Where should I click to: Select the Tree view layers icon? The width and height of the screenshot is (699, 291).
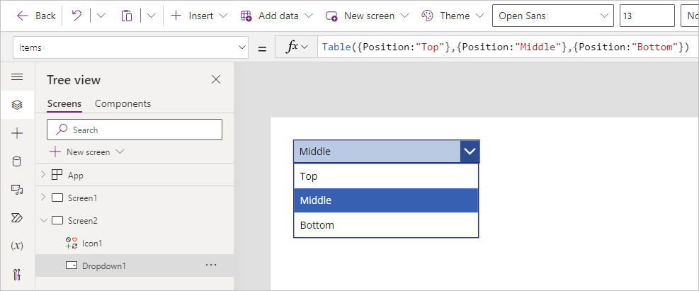17,105
